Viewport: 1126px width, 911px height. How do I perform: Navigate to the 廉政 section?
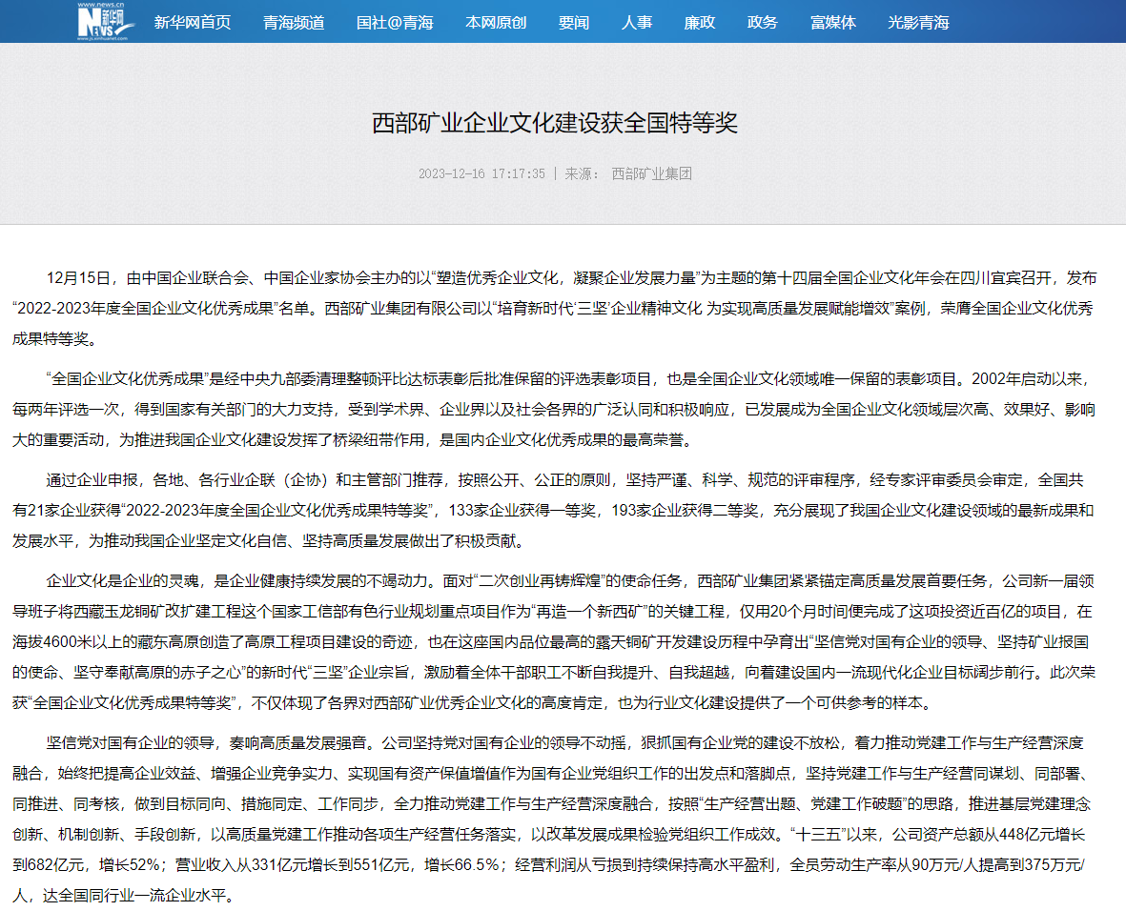(x=700, y=23)
